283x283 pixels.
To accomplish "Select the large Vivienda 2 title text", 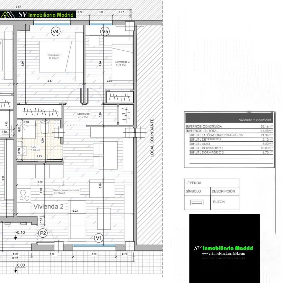I will tap(48, 206).
